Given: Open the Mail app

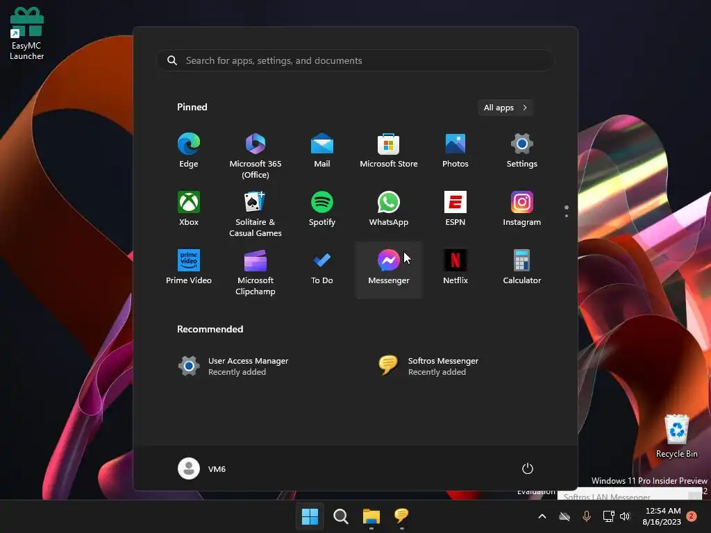Looking at the screenshot, I should pos(322,151).
